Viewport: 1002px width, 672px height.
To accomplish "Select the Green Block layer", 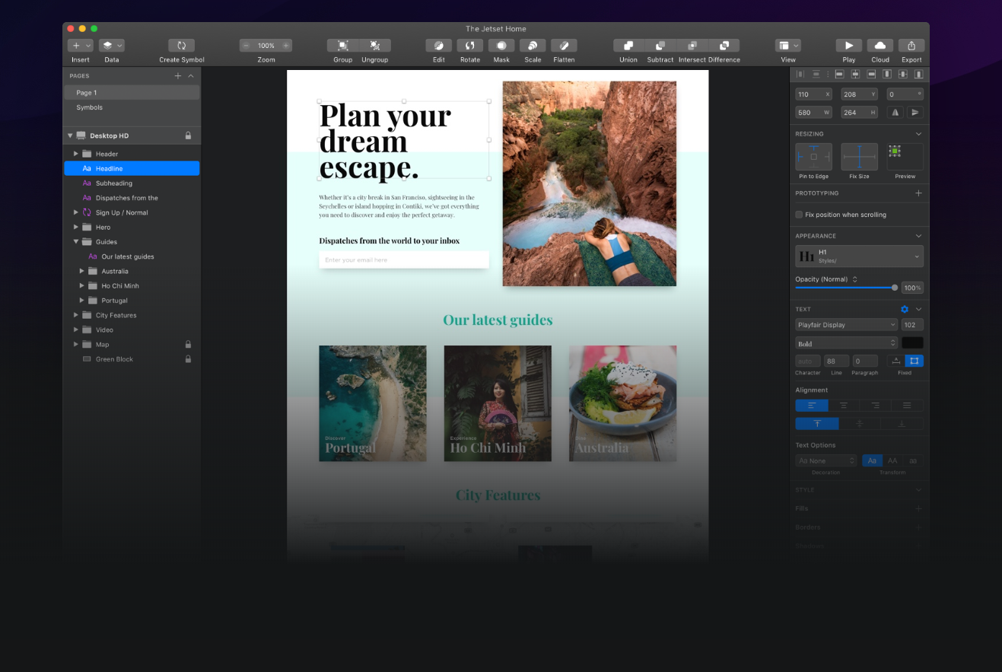I will 132,359.
